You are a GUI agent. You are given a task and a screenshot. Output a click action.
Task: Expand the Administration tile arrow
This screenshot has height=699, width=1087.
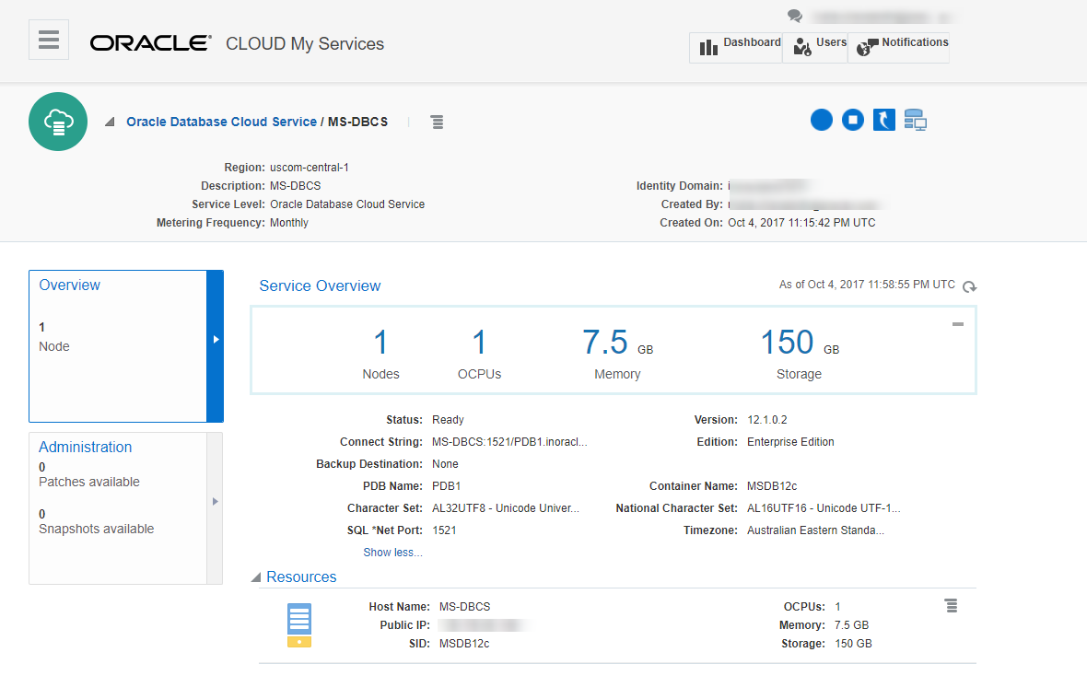pyautogui.click(x=215, y=502)
